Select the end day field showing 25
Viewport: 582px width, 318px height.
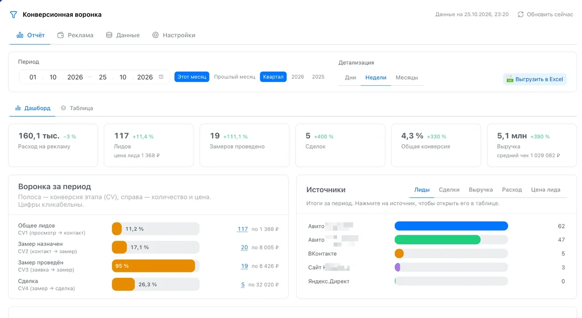pyautogui.click(x=103, y=77)
